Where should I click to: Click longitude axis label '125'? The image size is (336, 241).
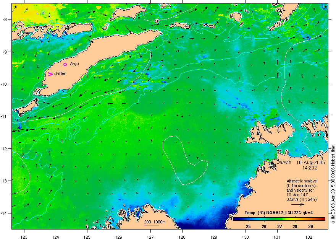pyautogui.click(x=87, y=237)
